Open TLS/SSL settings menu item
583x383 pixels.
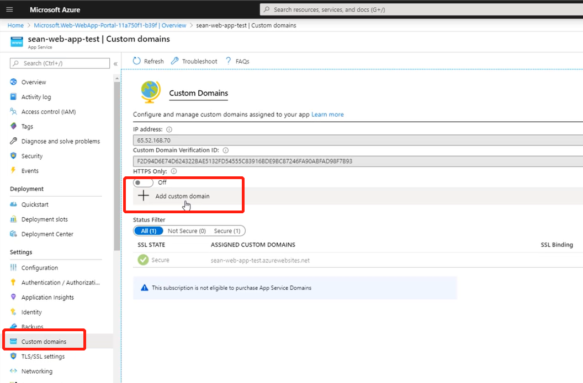coord(43,357)
